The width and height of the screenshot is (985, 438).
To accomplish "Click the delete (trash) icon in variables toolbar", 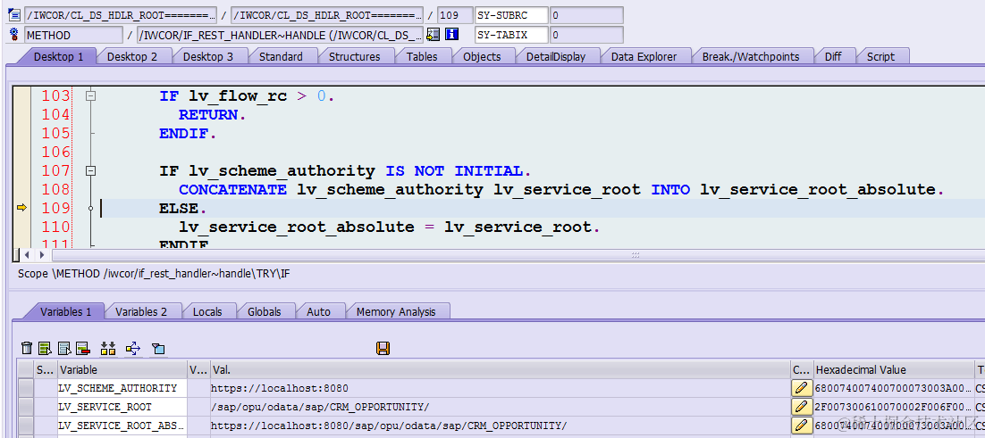I will (x=27, y=349).
